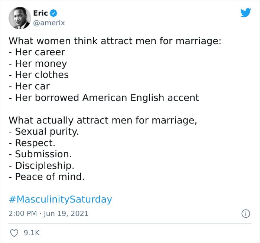Click the 'Her career' line

[x=37, y=52]
